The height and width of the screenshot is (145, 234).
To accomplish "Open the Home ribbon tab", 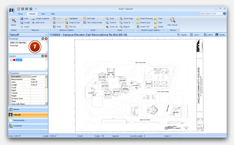I will [20, 14].
